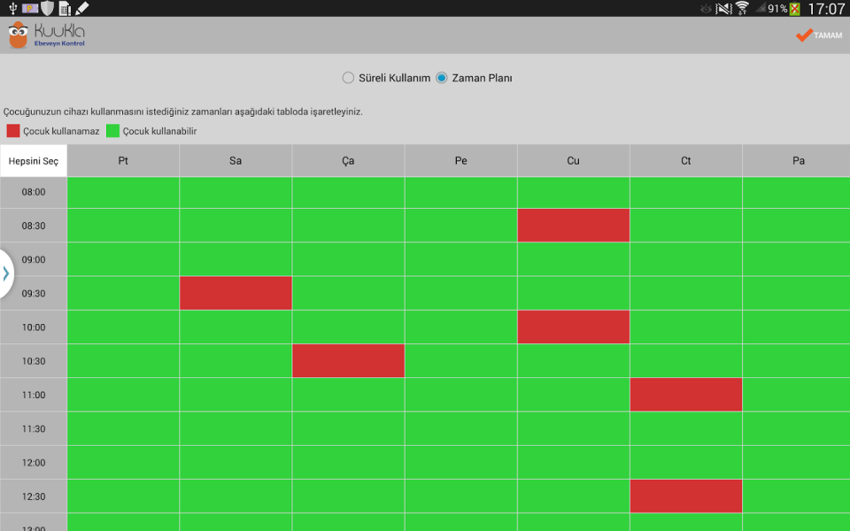Select the Cu day column header
The image size is (850, 531).
(574, 161)
